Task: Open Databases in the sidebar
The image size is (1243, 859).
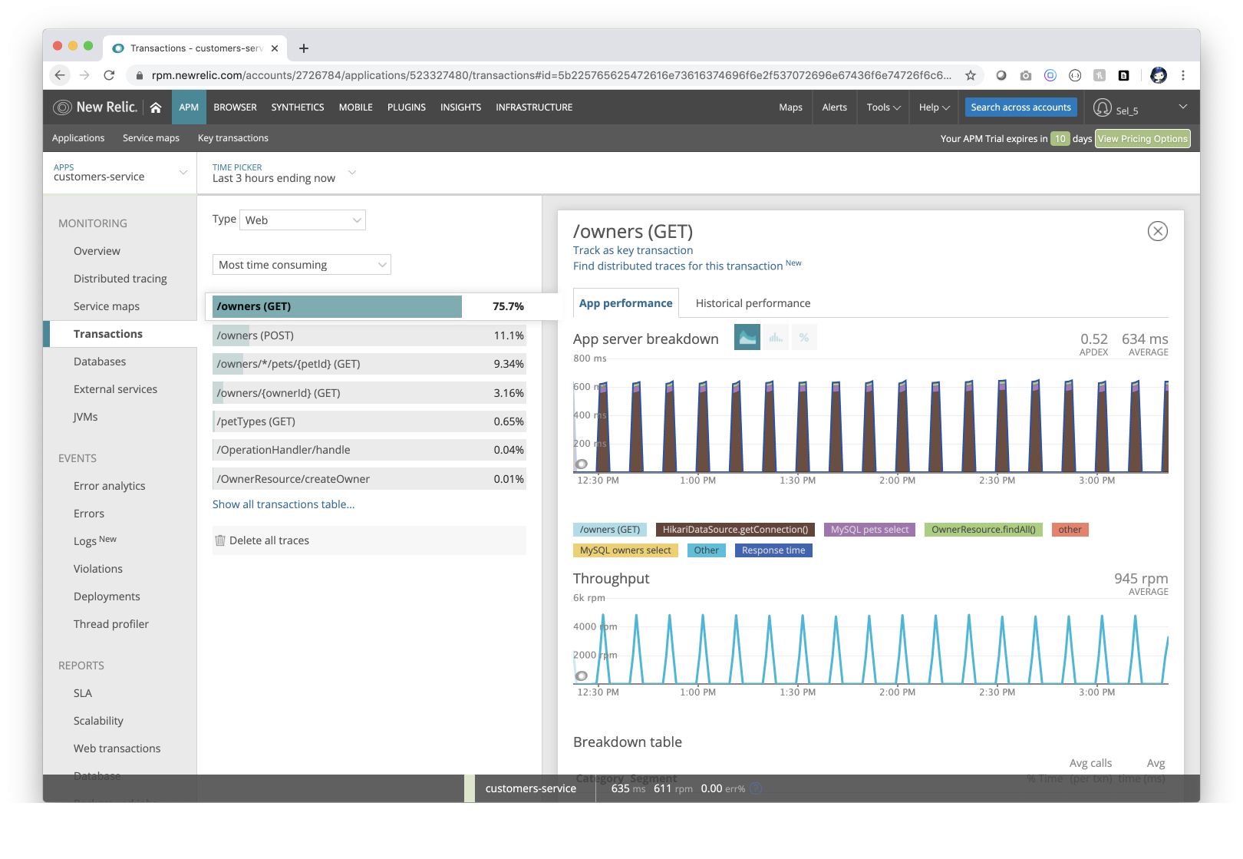Action: [x=100, y=362]
